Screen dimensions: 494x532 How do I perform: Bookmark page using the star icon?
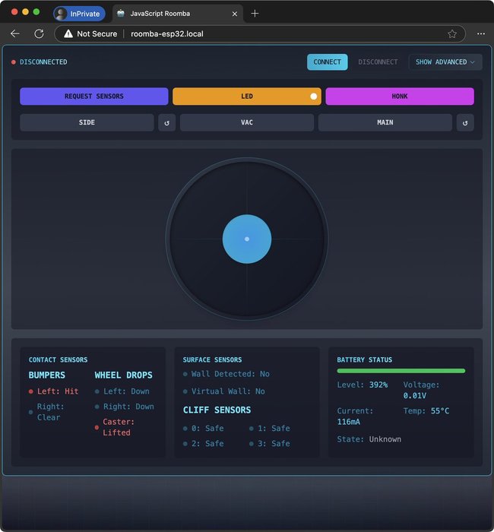(x=452, y=33)
